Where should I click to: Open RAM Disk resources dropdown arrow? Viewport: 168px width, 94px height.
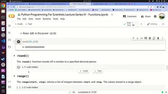pyautogui.click(x=141, y=24)
